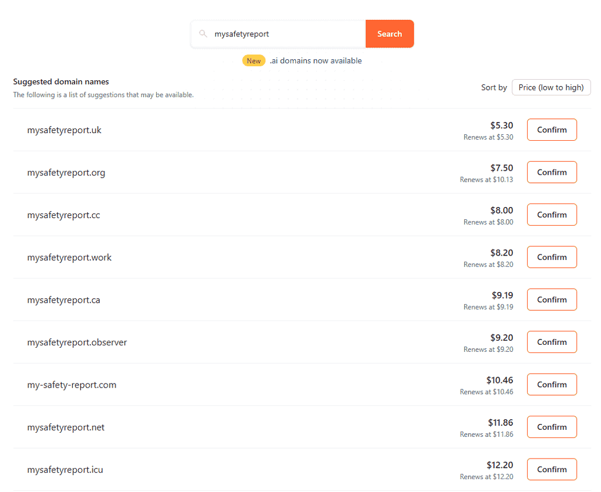Confirm the mysafetyreport.cc domain
601x492 pixels.
point(551,215)
